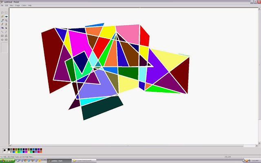Click the foreground/background color indicator box
This screenshot has width=261, height=163.
click(5, 151)
